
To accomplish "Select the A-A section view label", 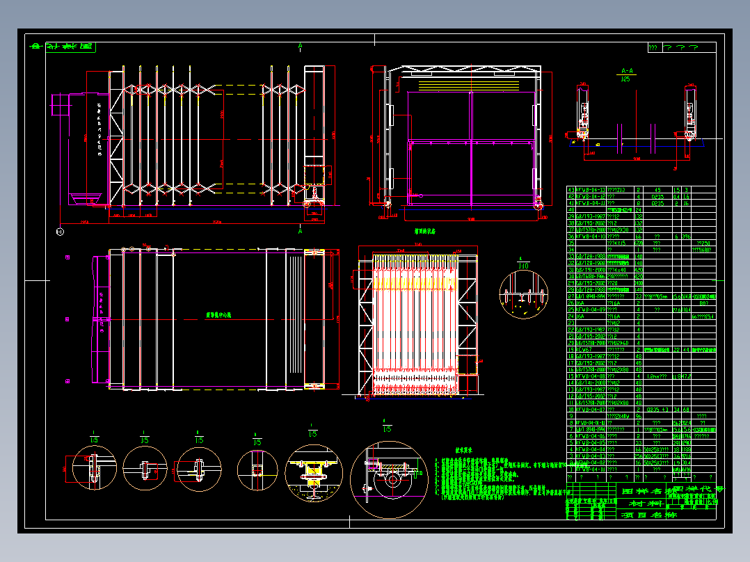I will (x=627, y=71).
